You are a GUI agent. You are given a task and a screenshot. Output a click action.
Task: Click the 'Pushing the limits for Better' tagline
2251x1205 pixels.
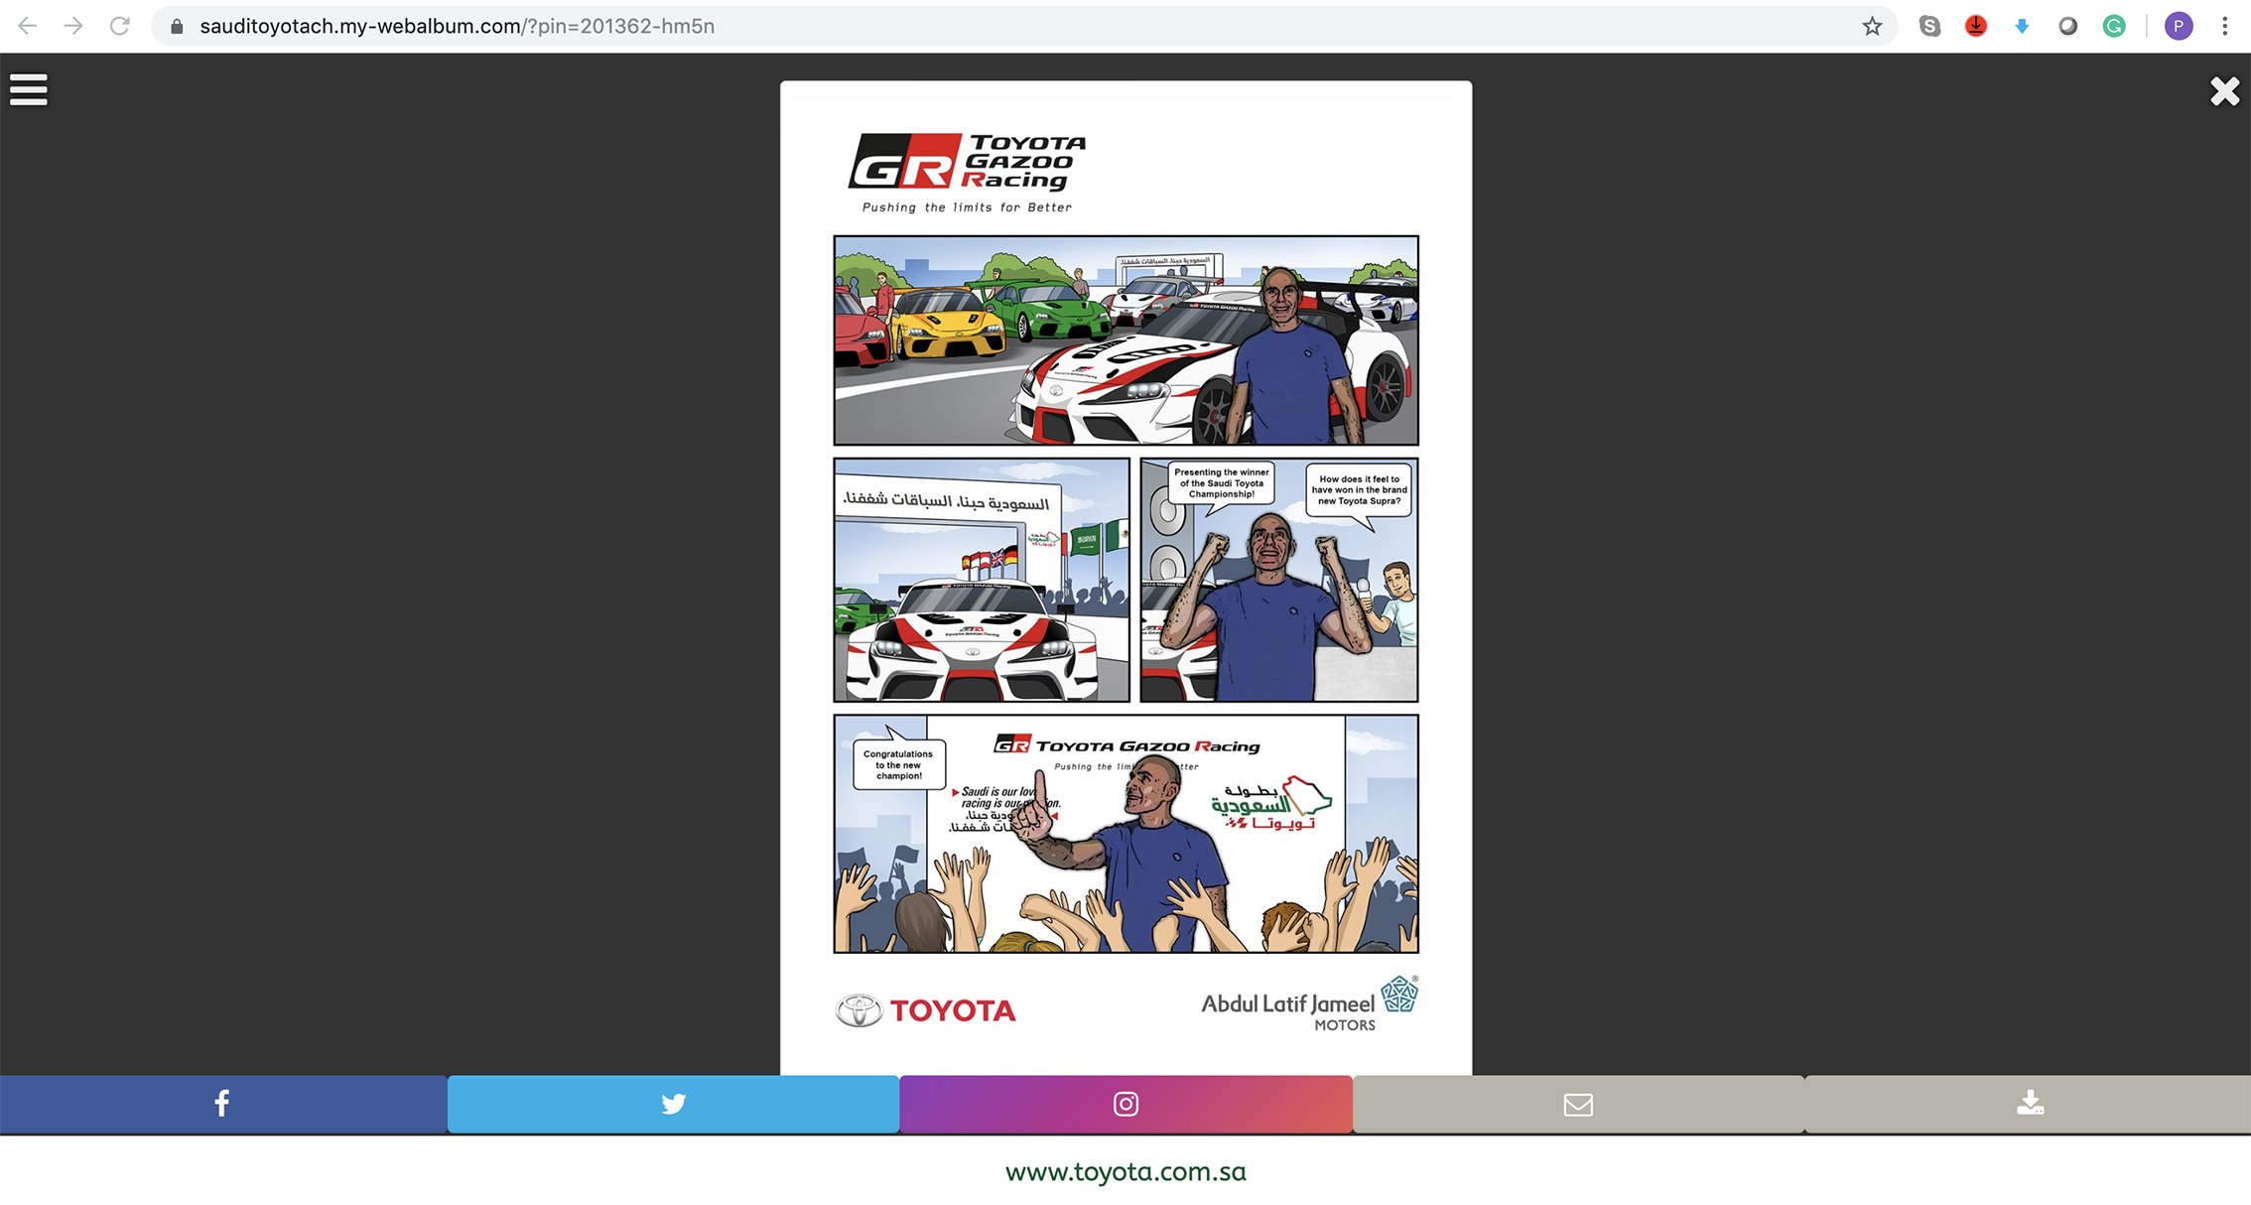[x=967, y=207]
